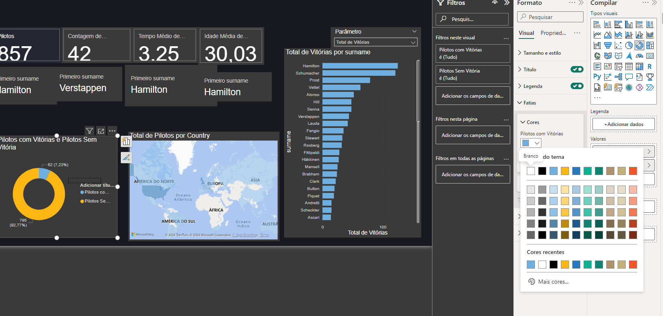
Task: Open focus mode for donut visual
Action: click(101, 131)
